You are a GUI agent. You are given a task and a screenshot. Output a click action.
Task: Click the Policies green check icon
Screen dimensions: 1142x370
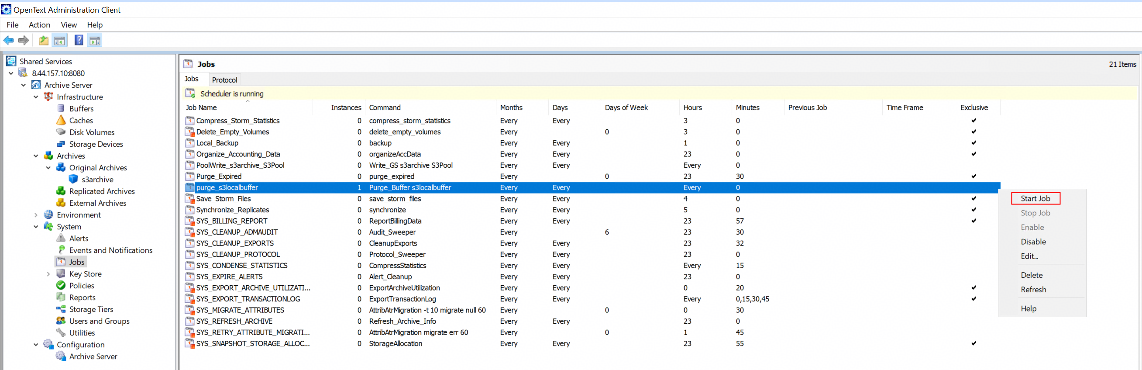click(x=61, y=285)
